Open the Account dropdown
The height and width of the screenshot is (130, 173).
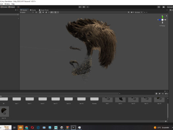(170, 7)
